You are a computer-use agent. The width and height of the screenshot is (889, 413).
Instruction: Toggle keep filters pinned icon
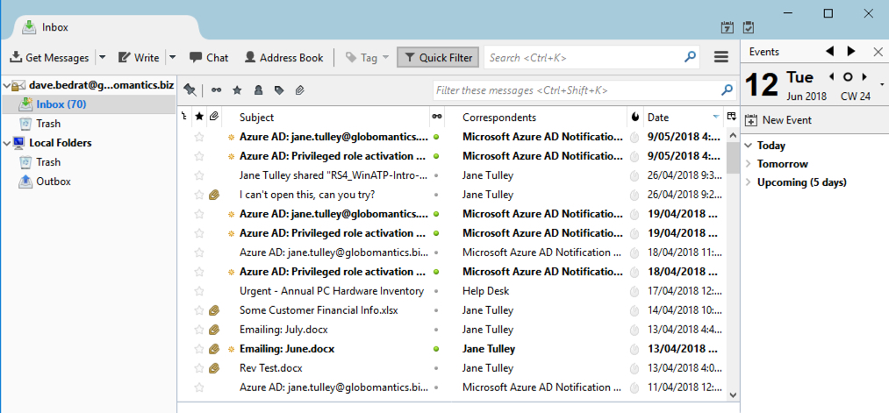pos(190,90)
